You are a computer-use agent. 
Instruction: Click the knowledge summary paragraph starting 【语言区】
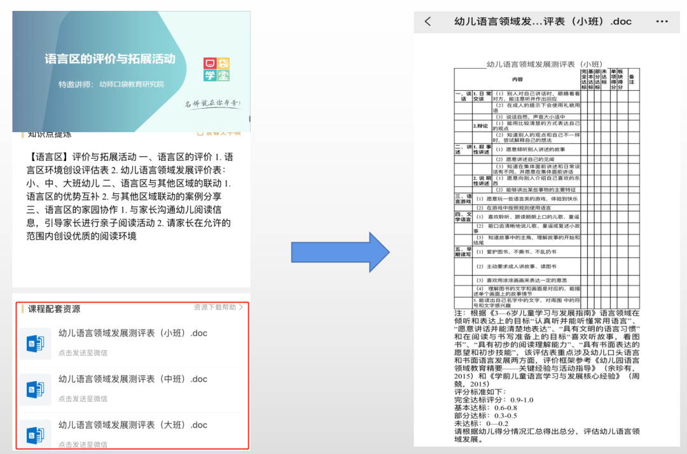[130, 196]
